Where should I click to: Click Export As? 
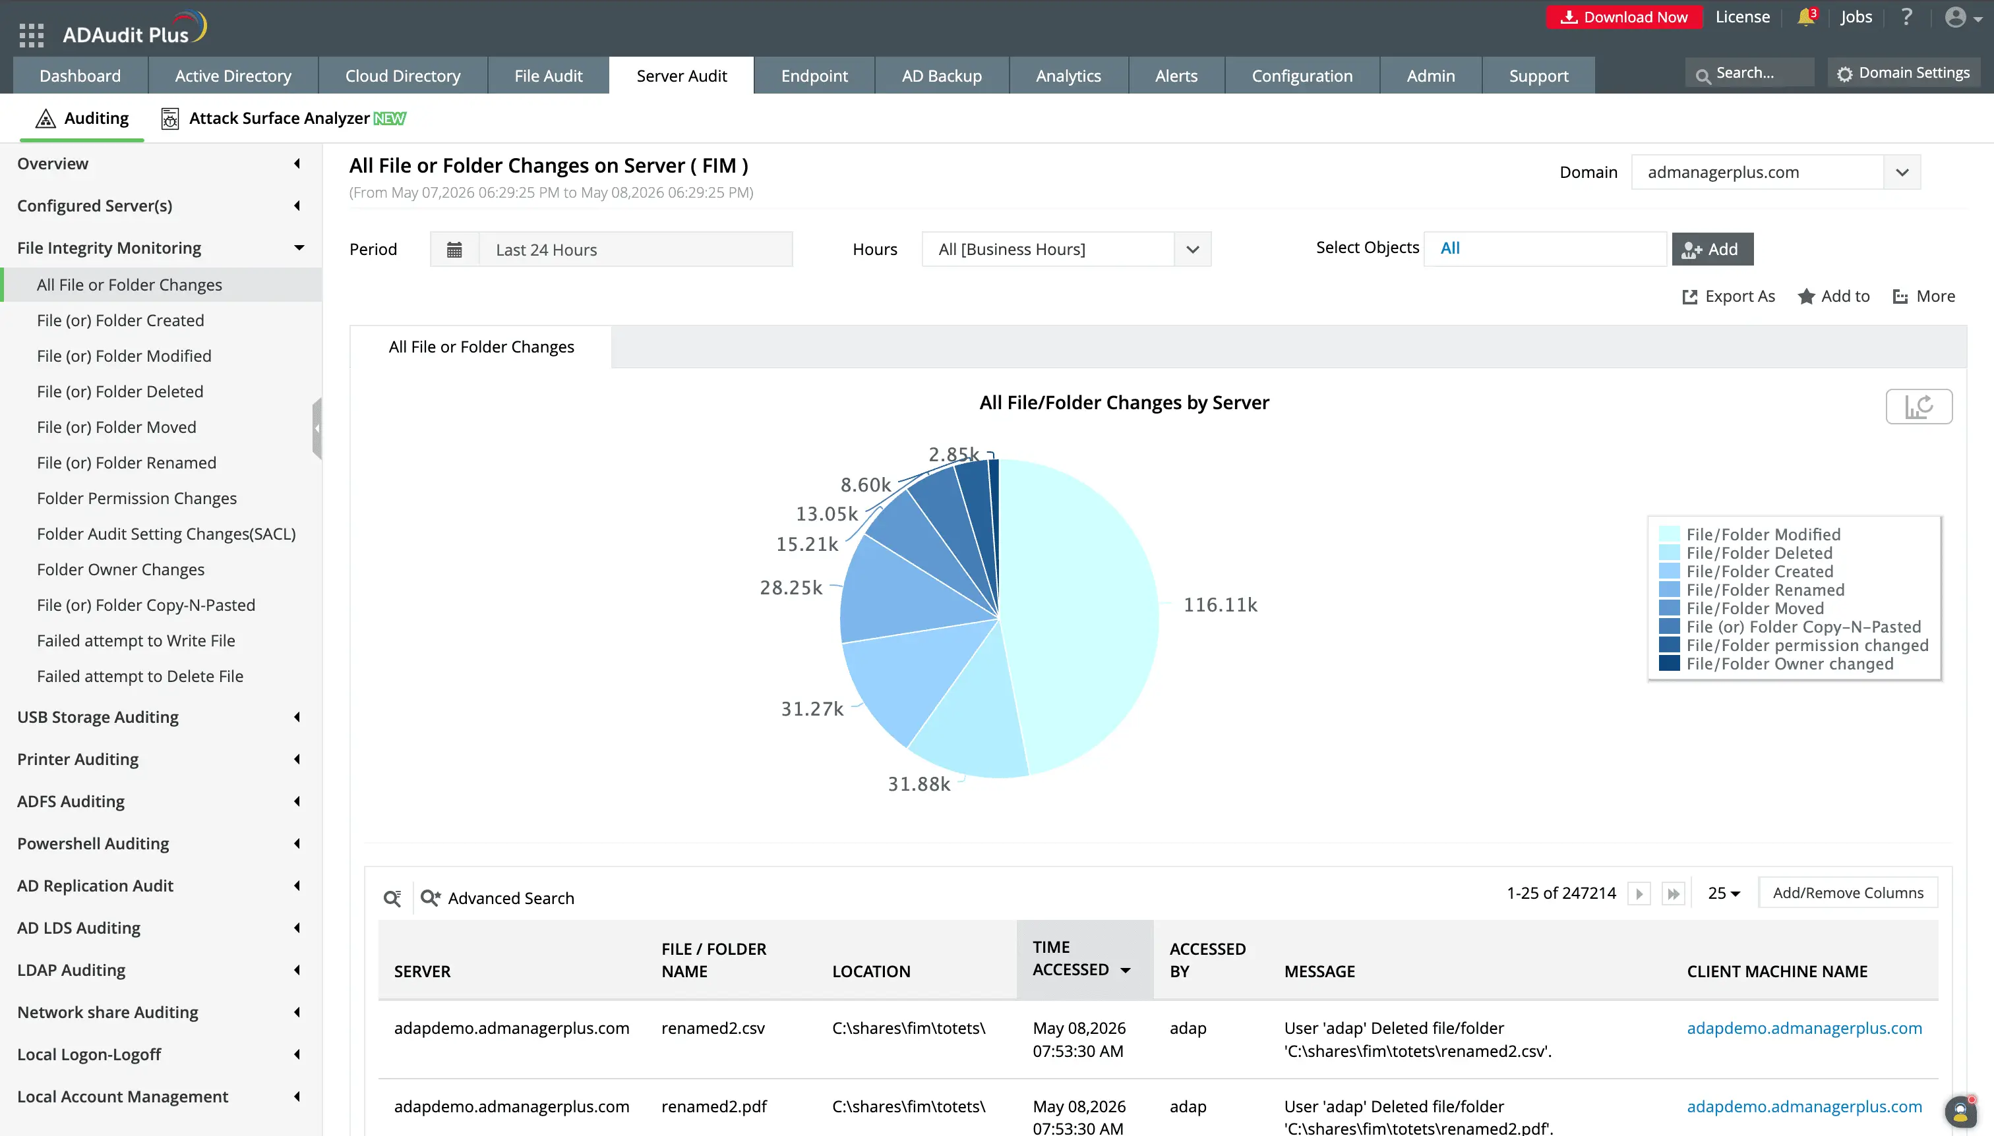(1728, 297)
